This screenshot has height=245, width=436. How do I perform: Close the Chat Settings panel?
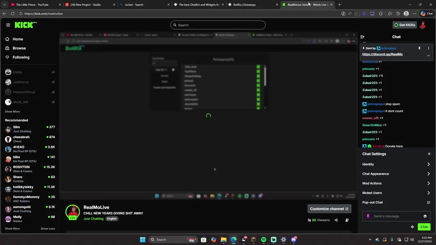pyautogui.click(x=429, y=154)
